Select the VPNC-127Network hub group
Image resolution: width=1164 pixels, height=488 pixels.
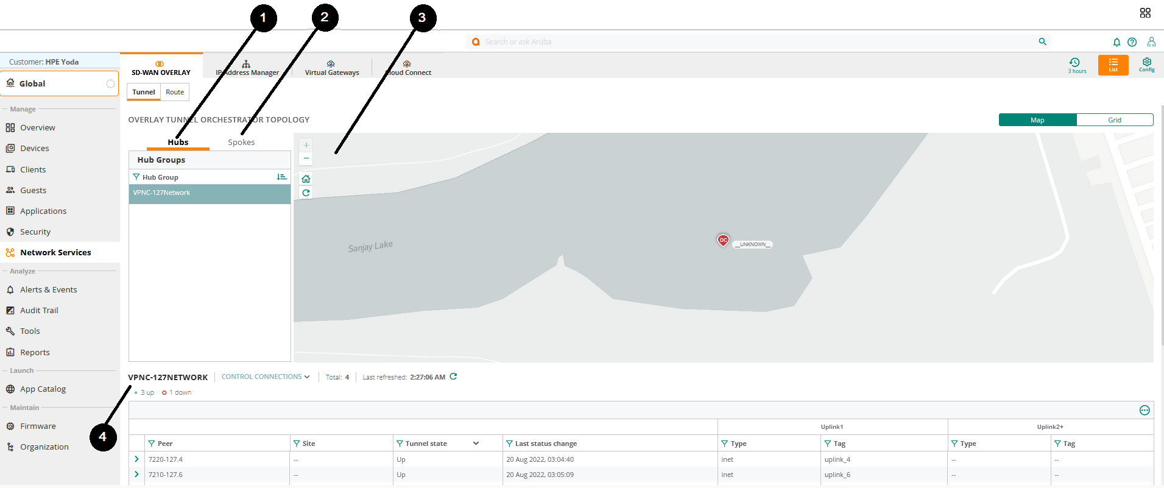pyautogui.click(x=210, y=194)
